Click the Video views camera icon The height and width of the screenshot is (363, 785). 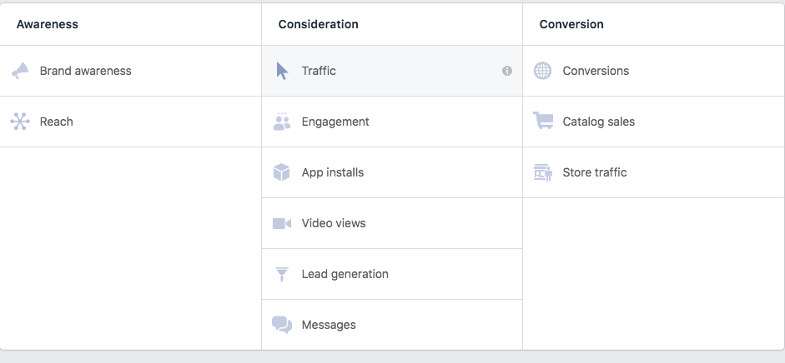(282, 223)
